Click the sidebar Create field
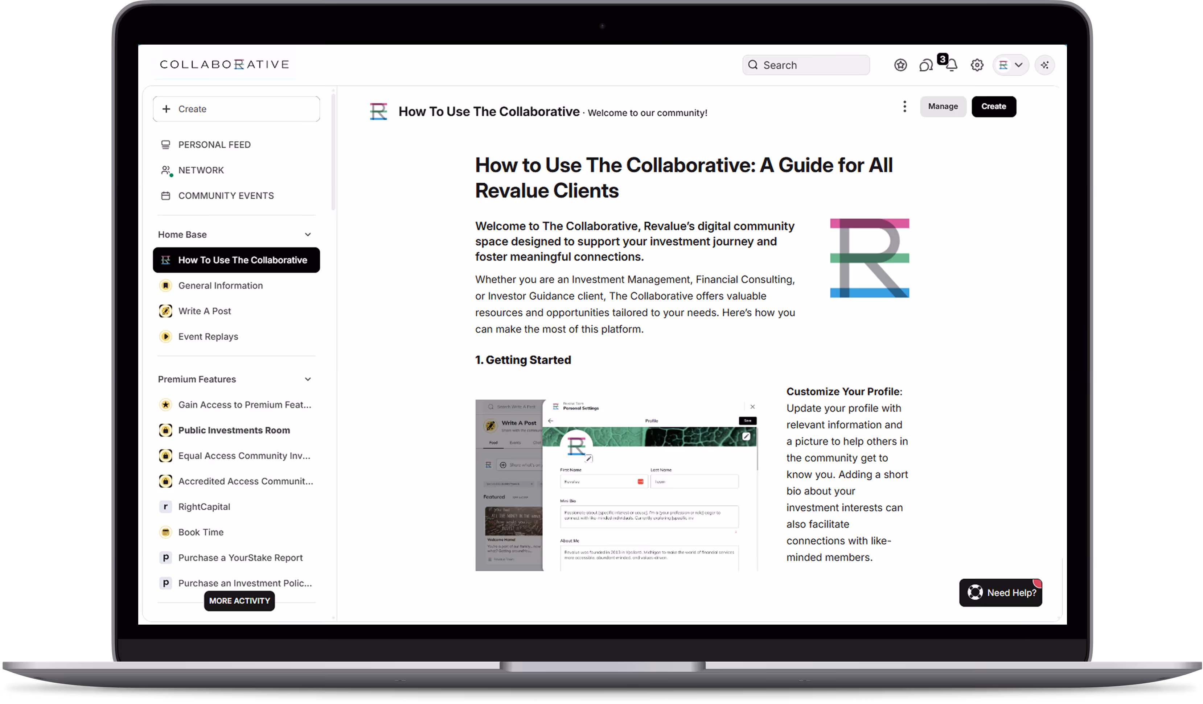The image size is (1203, 704). click(236, 109)
